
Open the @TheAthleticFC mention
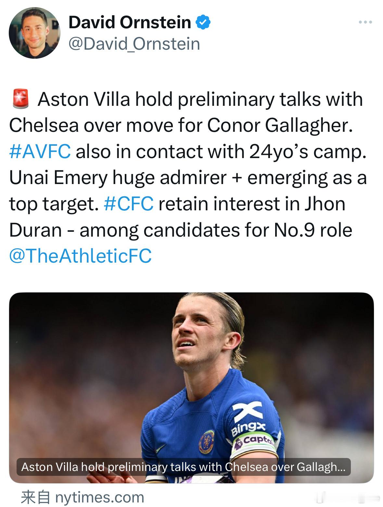click(81, 256)
